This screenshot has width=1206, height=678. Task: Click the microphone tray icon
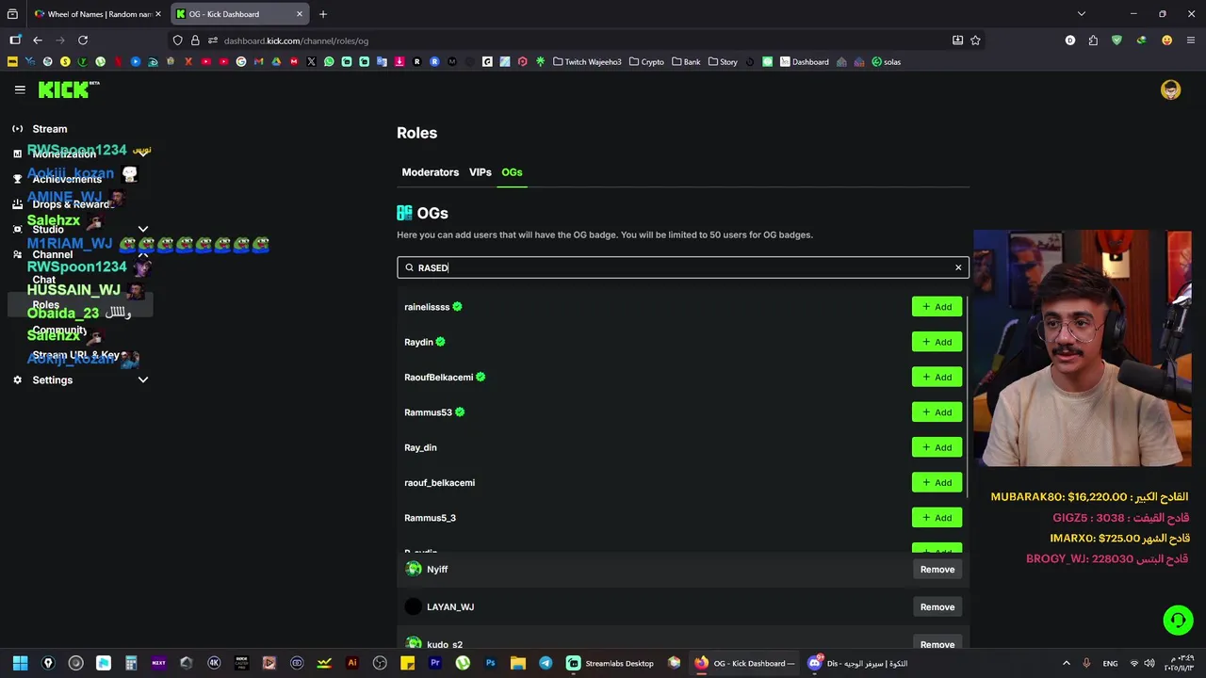[x=1086, y=663]
